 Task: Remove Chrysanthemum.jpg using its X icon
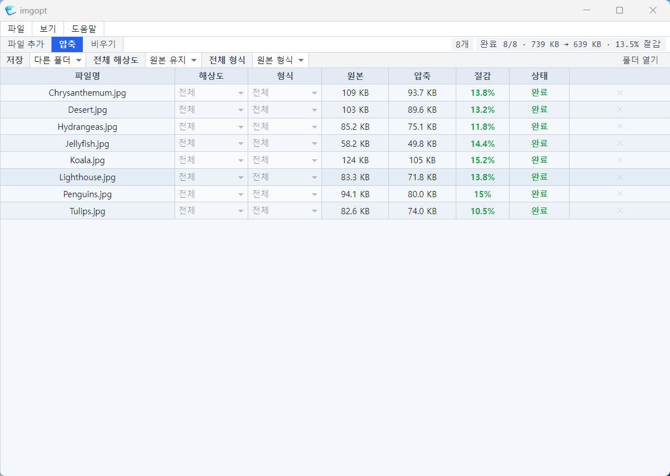tap(620, 93)
